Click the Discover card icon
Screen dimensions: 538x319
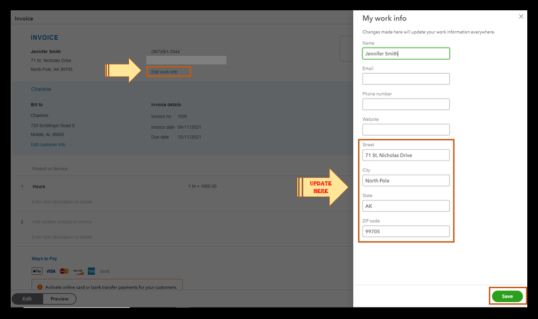click(x=78, y=271)
